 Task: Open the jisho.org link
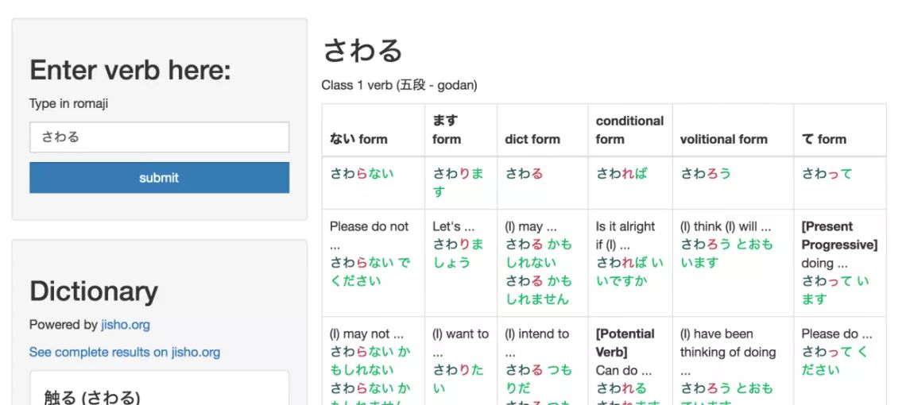pos(126,325)
